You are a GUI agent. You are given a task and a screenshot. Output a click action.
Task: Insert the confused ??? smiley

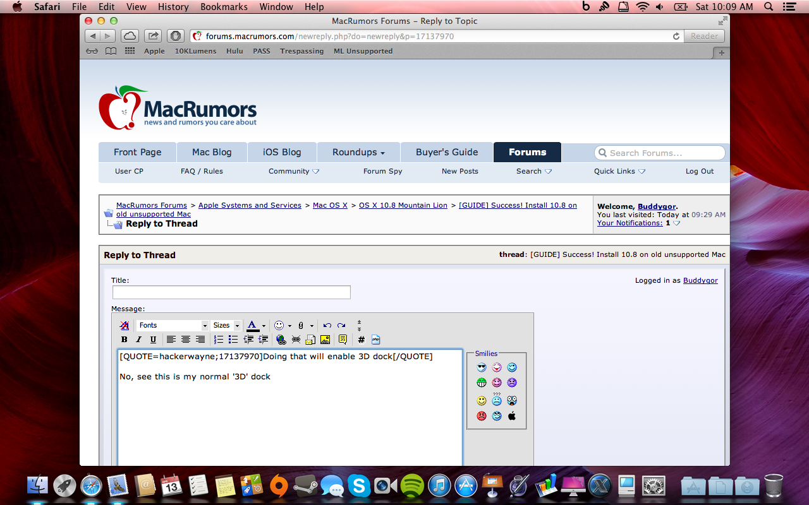tap(497, 400)
